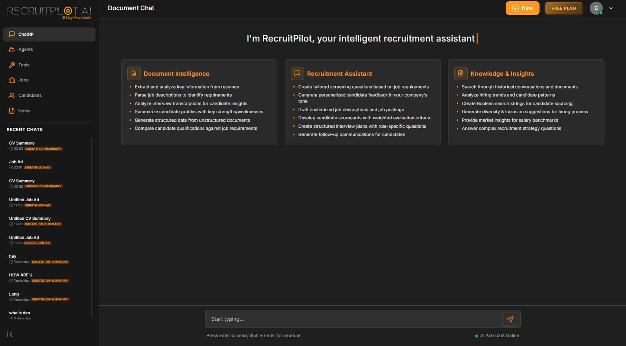Screen dimensions: 626x346
Task: Open the CV Summary chat from 22:00
Action: (x=49, y=184)
